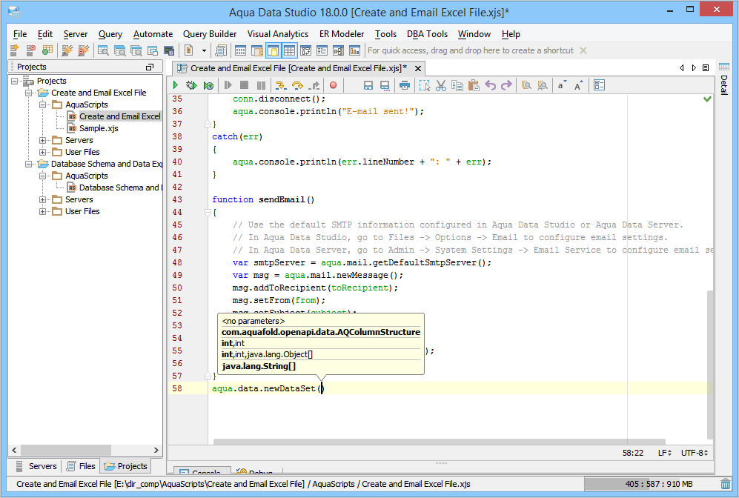
Task: Select the Projects bottom tab
Action: coord(126,466)
